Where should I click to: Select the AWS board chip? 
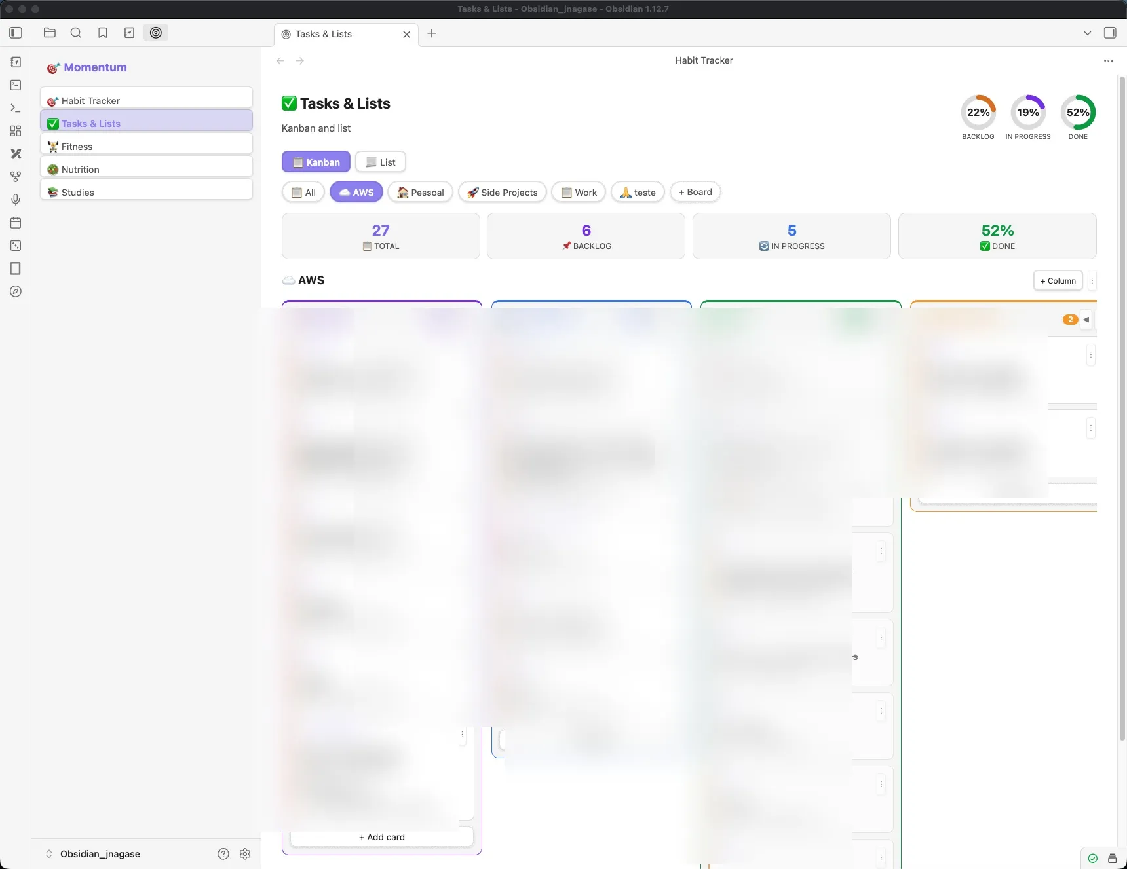(x=356, y=193)
